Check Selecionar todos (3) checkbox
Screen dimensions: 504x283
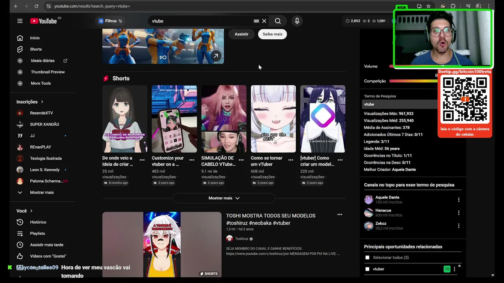pos(367,257)
